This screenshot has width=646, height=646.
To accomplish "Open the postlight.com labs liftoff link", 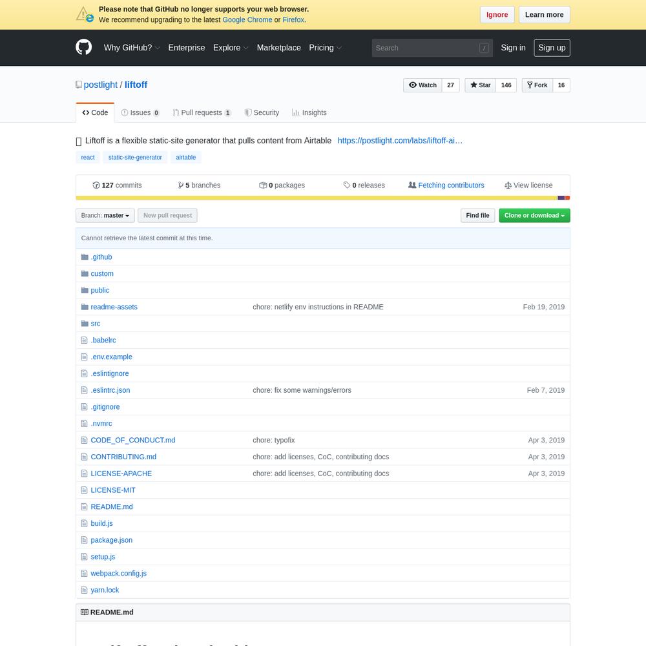I will (x=400, y=140).
